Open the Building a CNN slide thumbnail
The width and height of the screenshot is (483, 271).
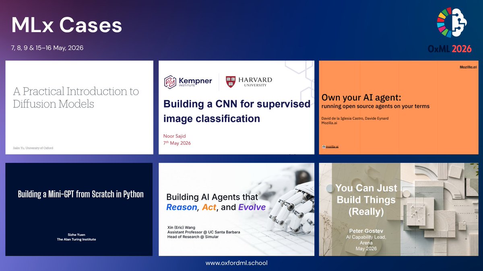(236, 107)
